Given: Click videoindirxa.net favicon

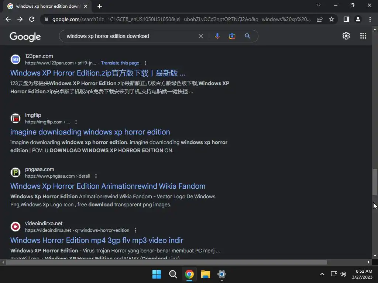Looking at the screenshot, I should click(x=16, y=227).
